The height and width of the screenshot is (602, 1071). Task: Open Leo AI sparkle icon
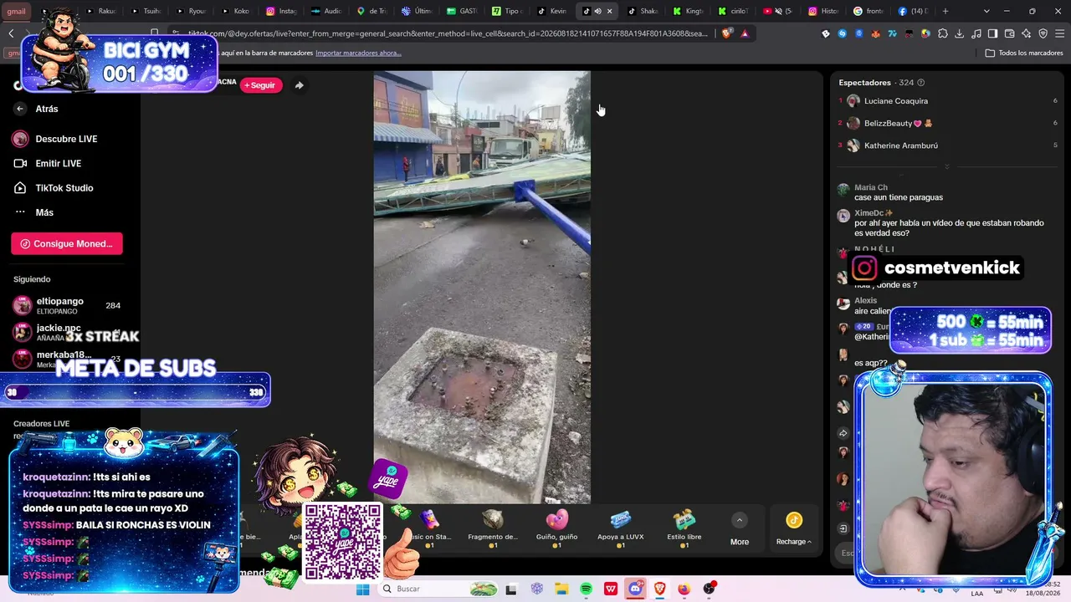1026,33
